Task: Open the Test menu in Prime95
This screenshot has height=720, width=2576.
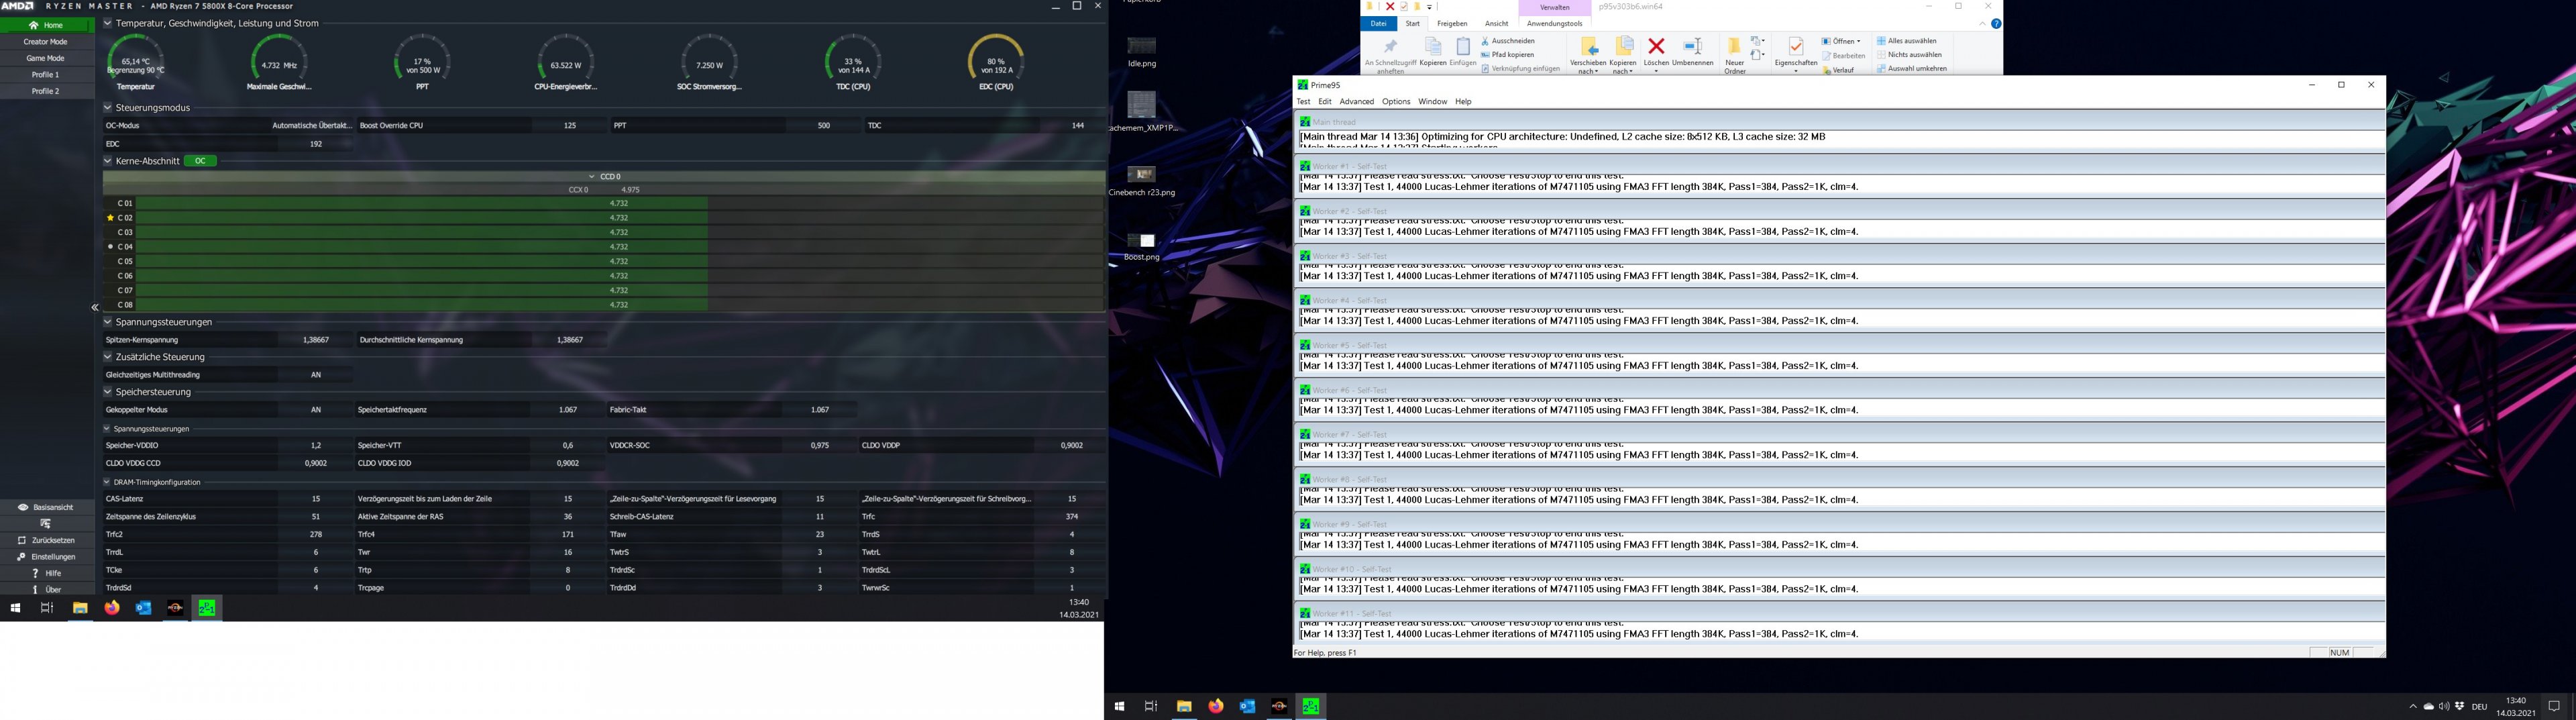Action: (x=1303, y=102)
